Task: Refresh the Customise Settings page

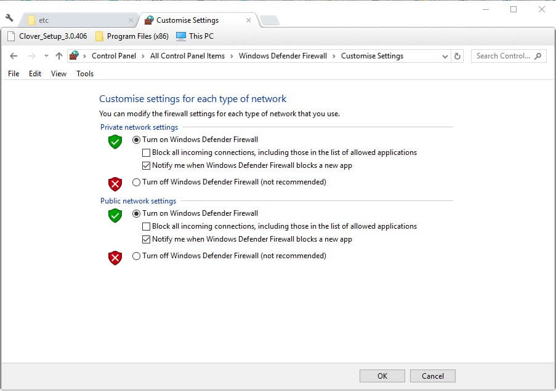Action: click(457, 56)
